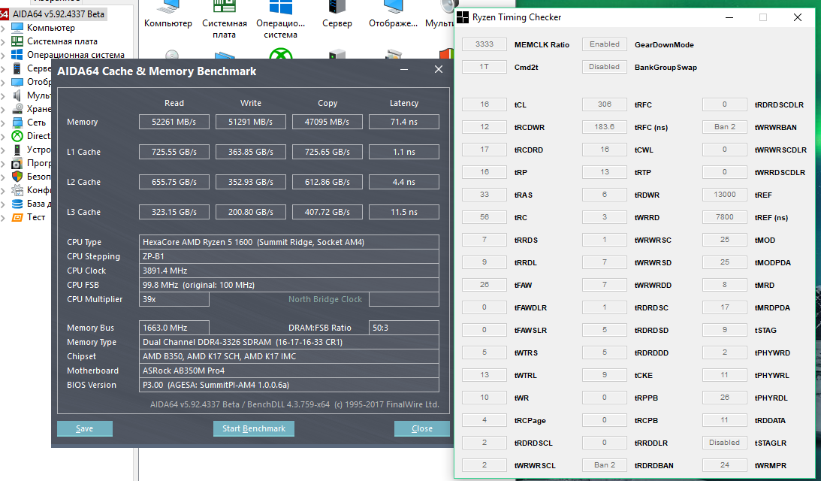Click the Ryzen Timing Checker title bar icon
Image resolution: width=821 pixels, height=481 pixels.
pyautogui.click(x=463, y=17)
